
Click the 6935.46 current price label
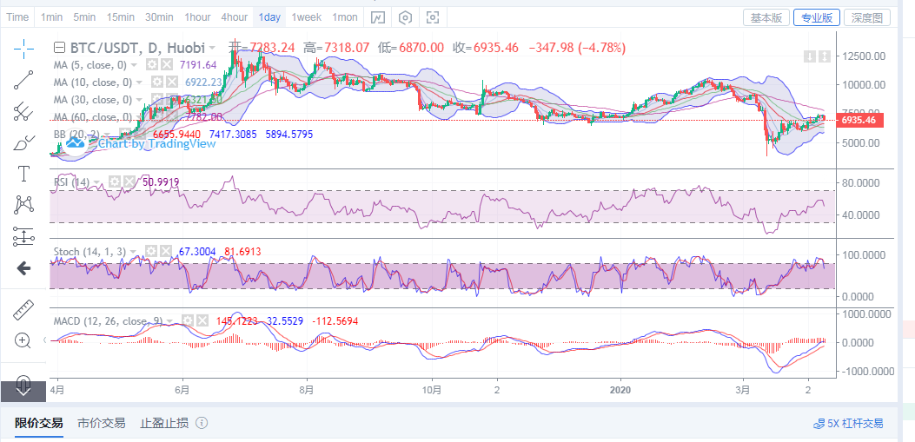point(862,120)
